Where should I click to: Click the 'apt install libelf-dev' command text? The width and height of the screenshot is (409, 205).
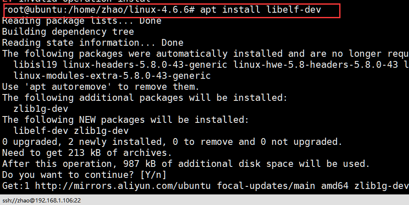click(260, 10)
